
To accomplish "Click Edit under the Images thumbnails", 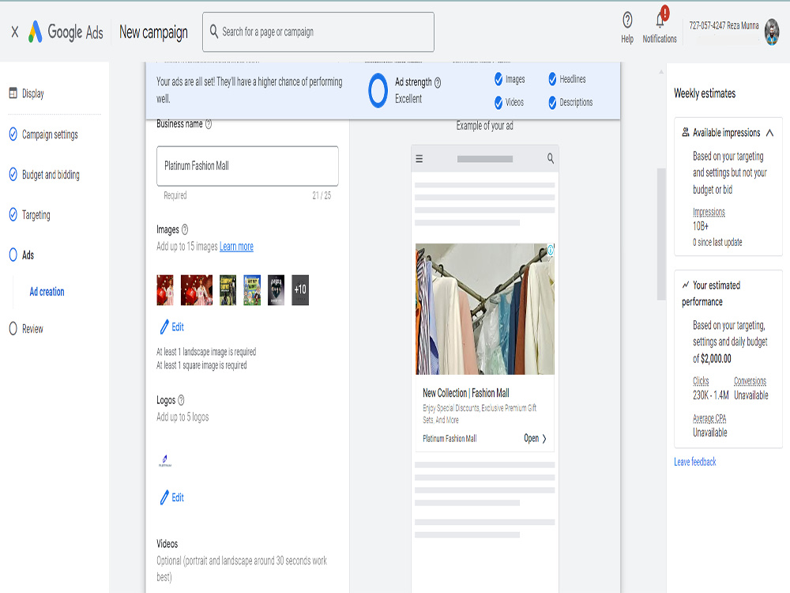I will [x=171, y=327].
